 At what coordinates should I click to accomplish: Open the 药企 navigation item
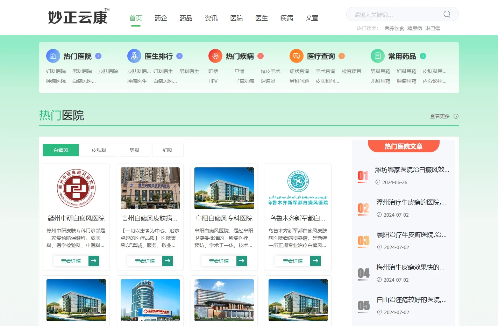tap(161, 18)
